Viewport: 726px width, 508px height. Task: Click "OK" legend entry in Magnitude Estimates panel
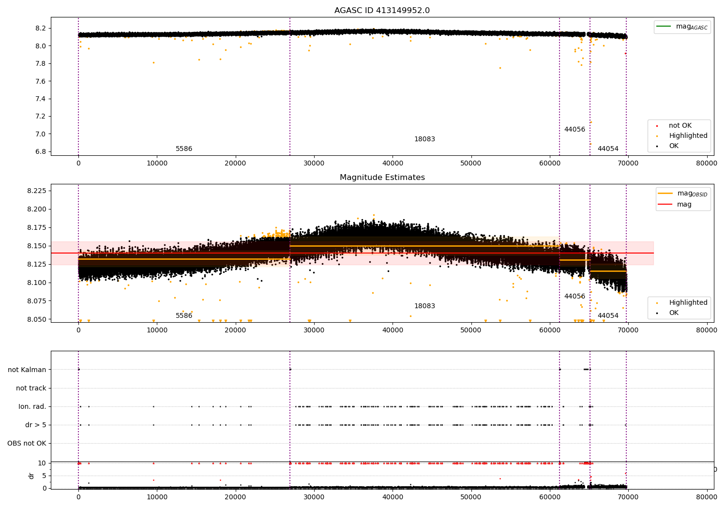click(x=673, y=313)
